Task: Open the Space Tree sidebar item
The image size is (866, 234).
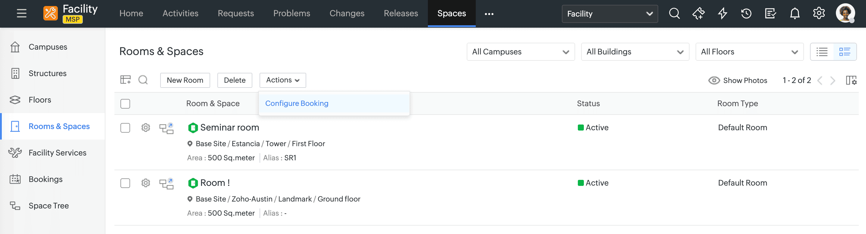Action: (48, 206)
